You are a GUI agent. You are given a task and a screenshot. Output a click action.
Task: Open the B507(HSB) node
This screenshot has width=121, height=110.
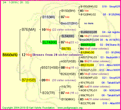[x=50, y=68]
